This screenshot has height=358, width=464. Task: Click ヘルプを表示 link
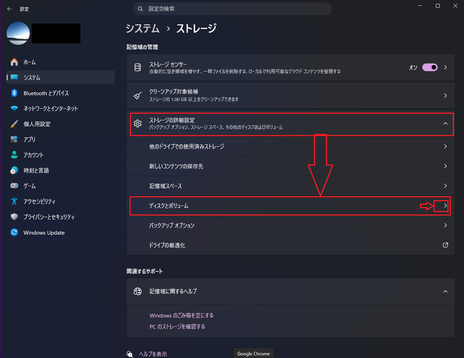point(153,354)
